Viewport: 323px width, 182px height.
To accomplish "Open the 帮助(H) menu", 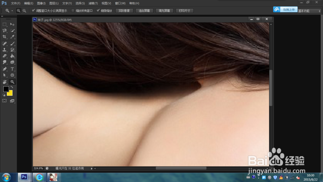I will pyautogui.click(x=134, y=3).
